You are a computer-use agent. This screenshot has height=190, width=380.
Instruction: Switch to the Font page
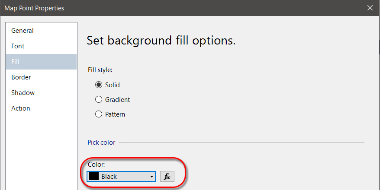[x=18, y=46]
